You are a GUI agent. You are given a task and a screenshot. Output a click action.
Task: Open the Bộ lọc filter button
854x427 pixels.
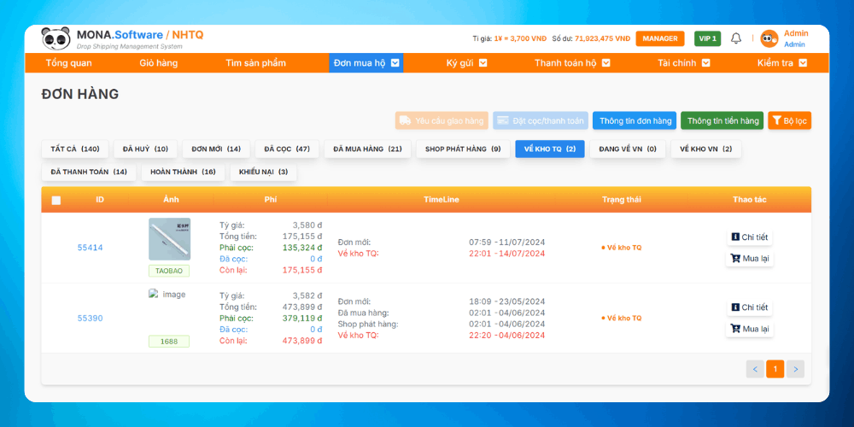click(x=789, y=121)
